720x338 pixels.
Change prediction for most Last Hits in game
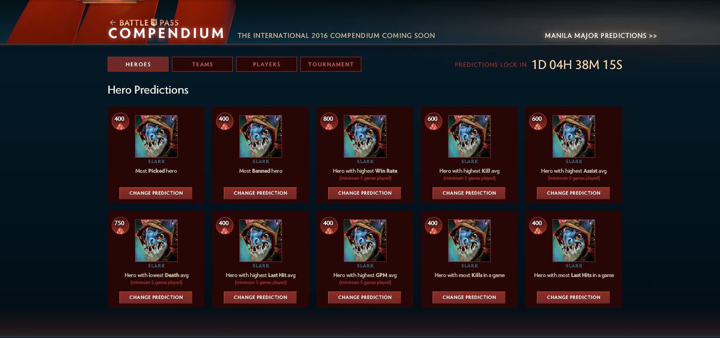pyautogui.click(x=573, y=297)
